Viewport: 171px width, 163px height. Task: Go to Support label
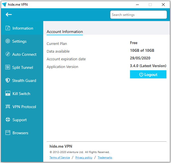tap(20, 120)
